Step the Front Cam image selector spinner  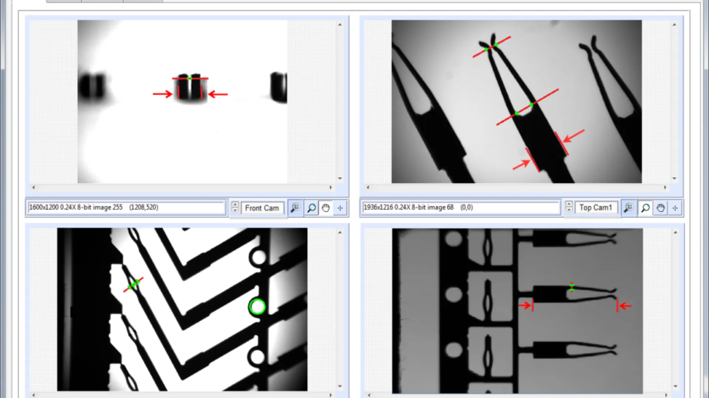235,207
